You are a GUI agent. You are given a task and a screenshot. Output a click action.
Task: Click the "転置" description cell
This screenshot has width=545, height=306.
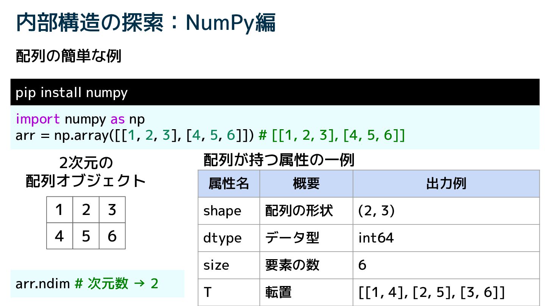306,292
